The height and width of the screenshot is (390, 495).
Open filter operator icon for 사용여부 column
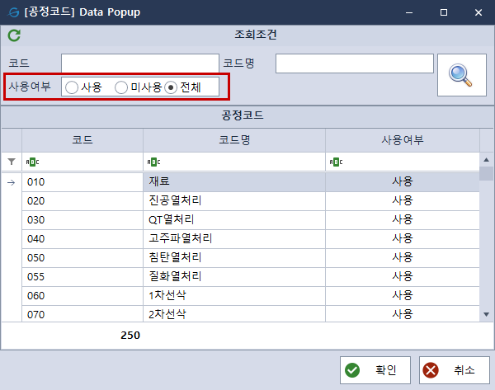pos(337,162)
